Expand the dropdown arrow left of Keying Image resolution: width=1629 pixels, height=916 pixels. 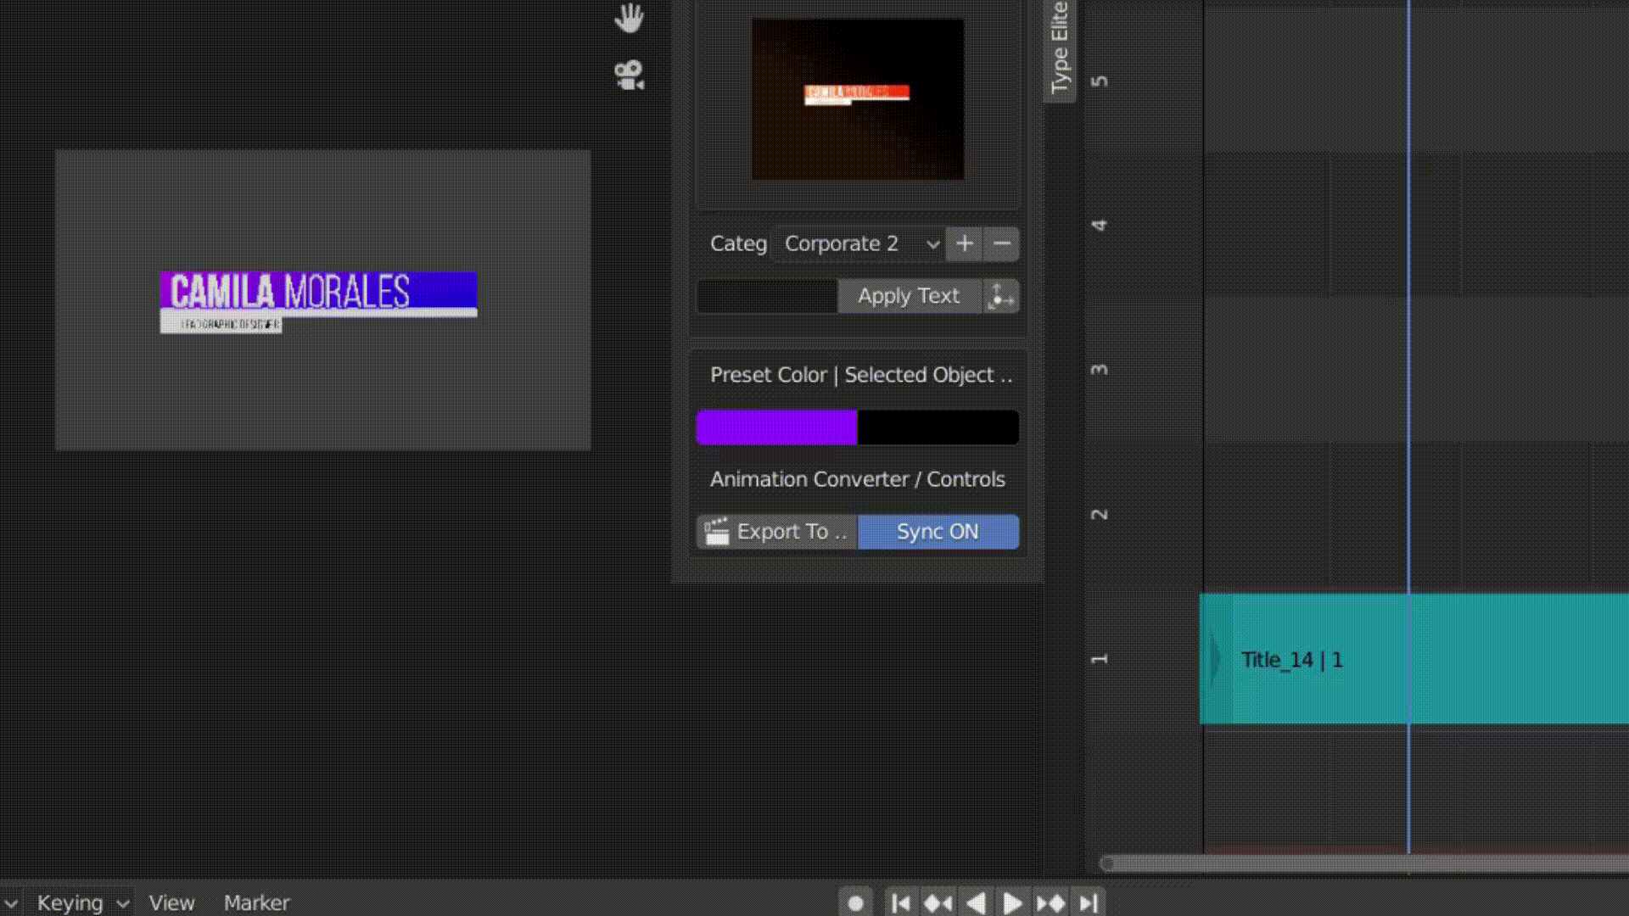click(11, 903)
